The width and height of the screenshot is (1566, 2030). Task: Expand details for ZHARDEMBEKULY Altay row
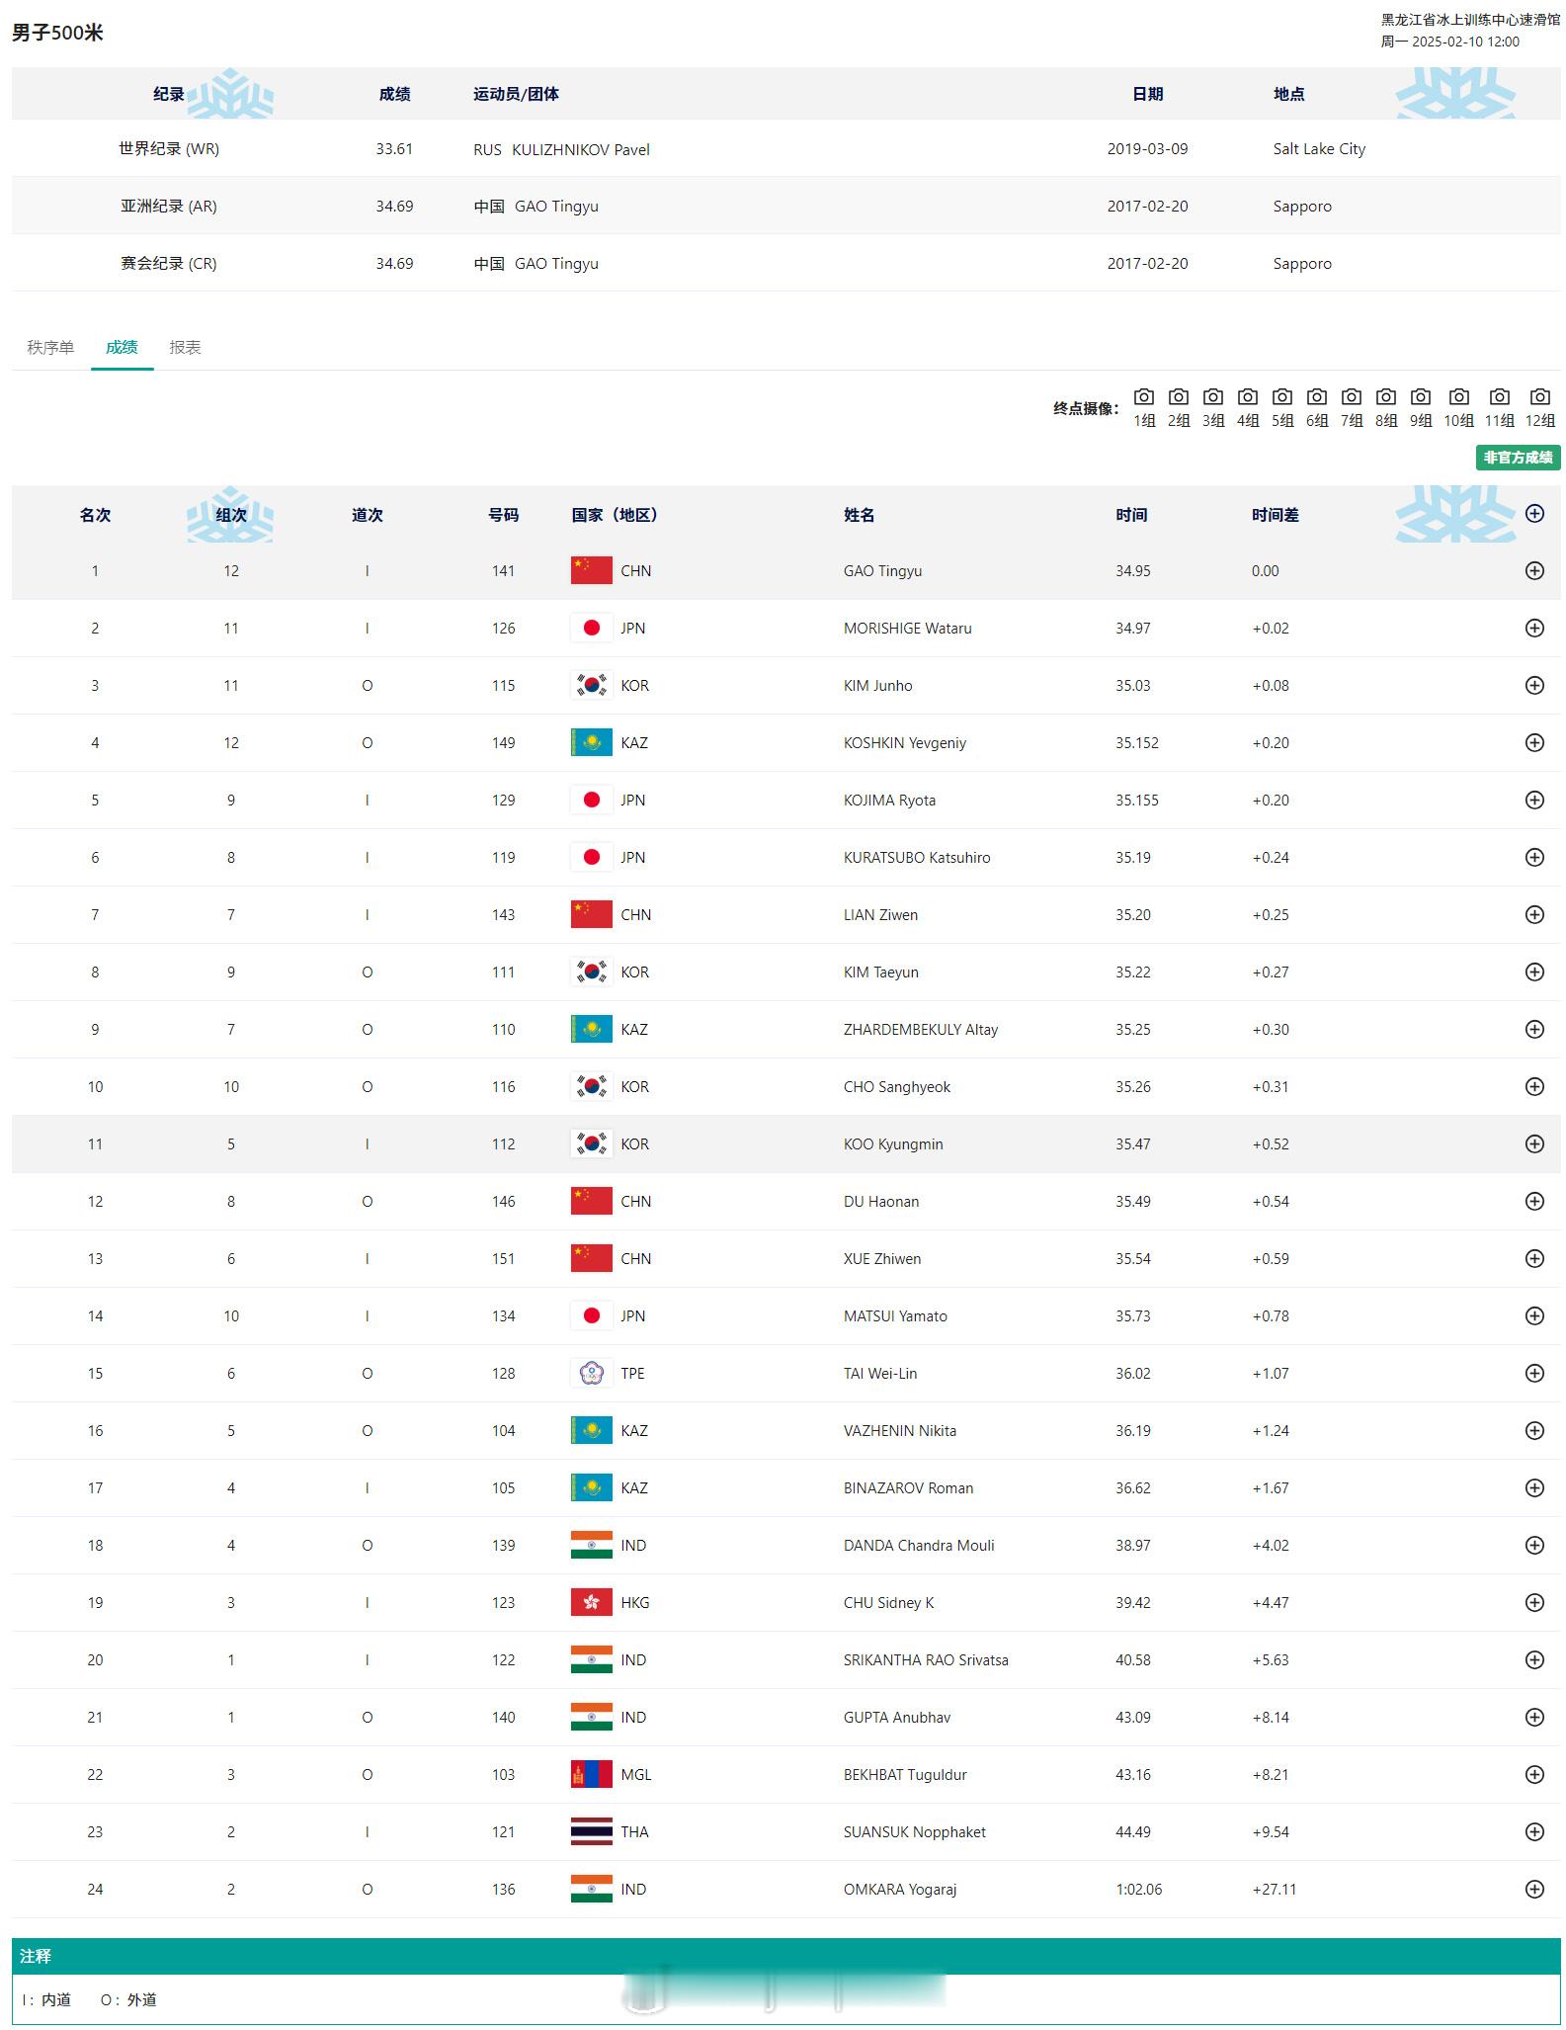point(1534,1029)
